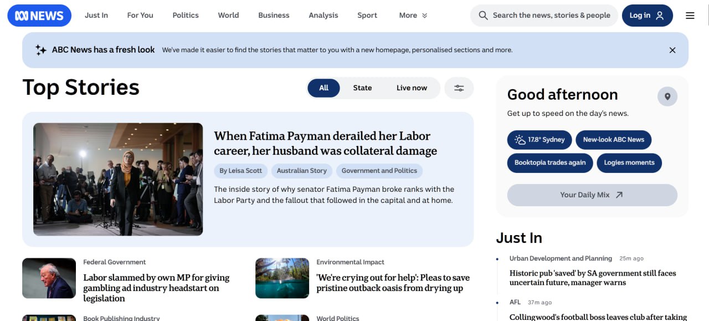Screen dimensions: 709x321
Task: Switch to State stories filter
Action: [x=362, y=88]
